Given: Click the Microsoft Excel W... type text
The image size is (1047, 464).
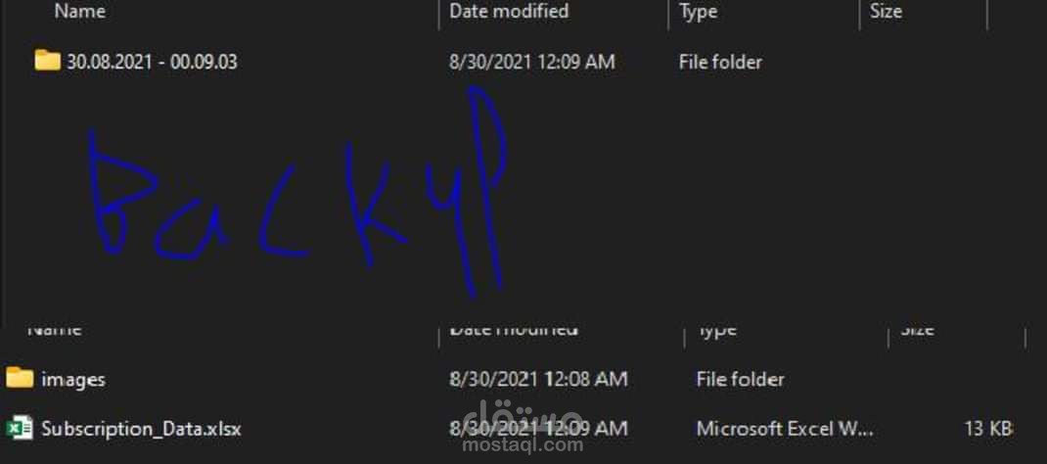Looking at the screenshot, I should pos(785,428).
